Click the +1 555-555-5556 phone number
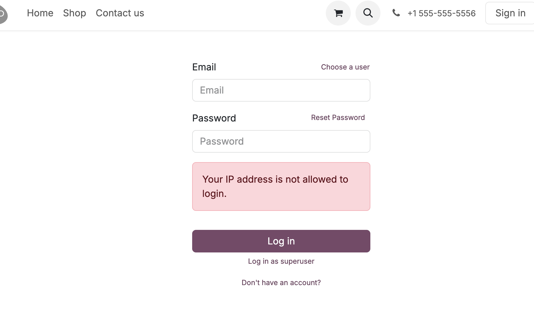The image size is (534, 316). click(442, 13)
